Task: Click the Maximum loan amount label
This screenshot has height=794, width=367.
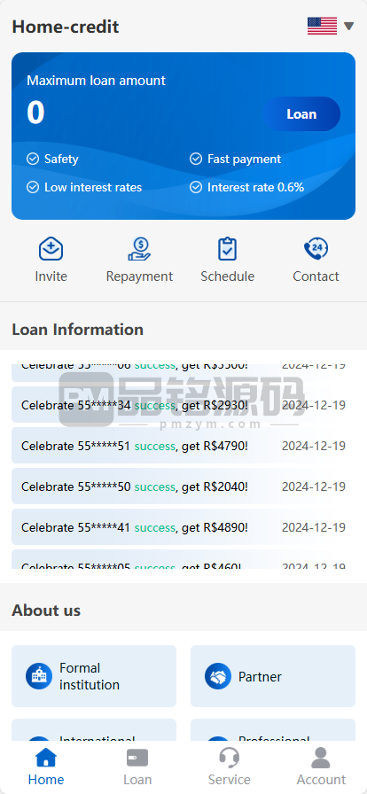Action: tap(97, 81)
